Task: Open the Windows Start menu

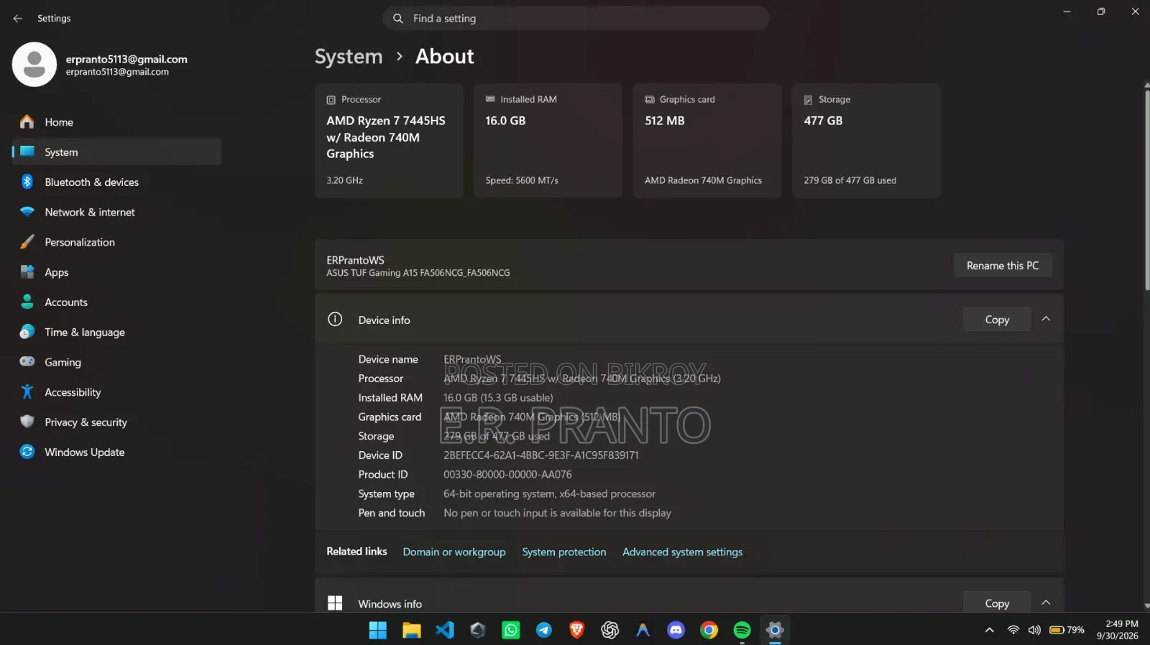Action: pyautogui.click(x=378, y=631)
